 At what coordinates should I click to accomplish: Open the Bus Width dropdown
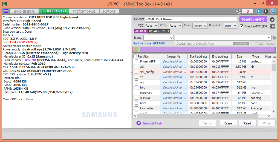230,26
